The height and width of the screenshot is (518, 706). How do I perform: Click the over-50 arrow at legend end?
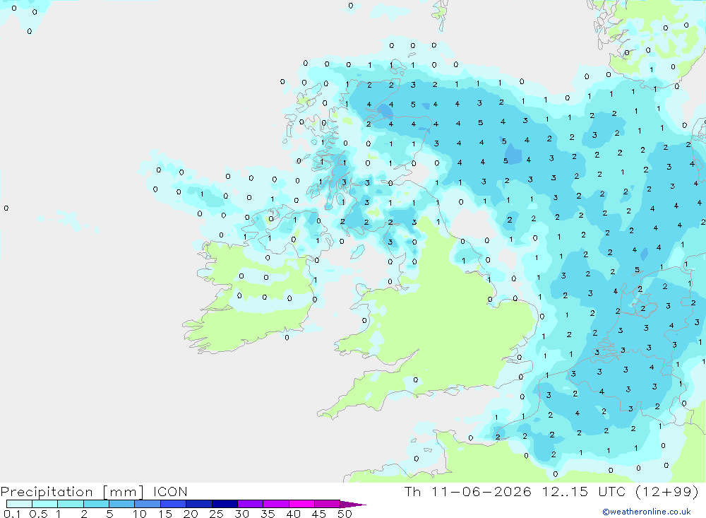tap(353, 504)
